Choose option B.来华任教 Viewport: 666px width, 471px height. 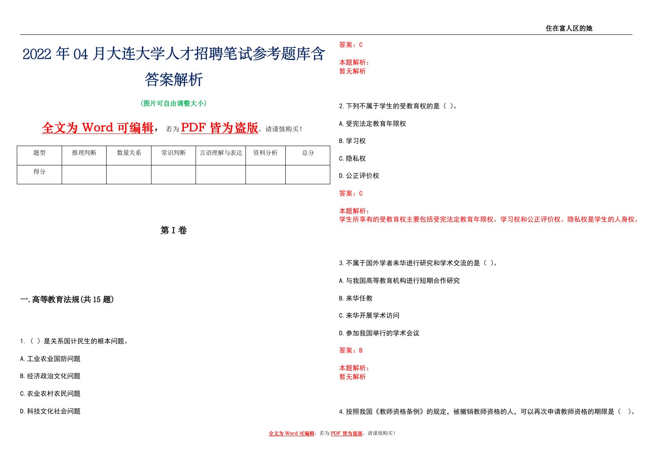[356, 298]
